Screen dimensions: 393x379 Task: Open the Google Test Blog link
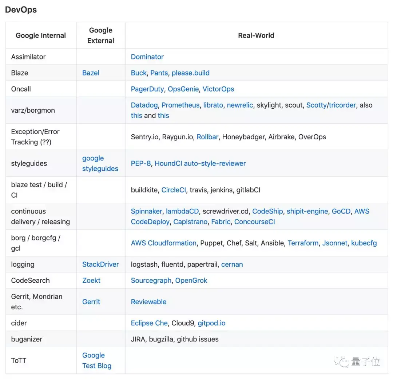click(97, 360)
